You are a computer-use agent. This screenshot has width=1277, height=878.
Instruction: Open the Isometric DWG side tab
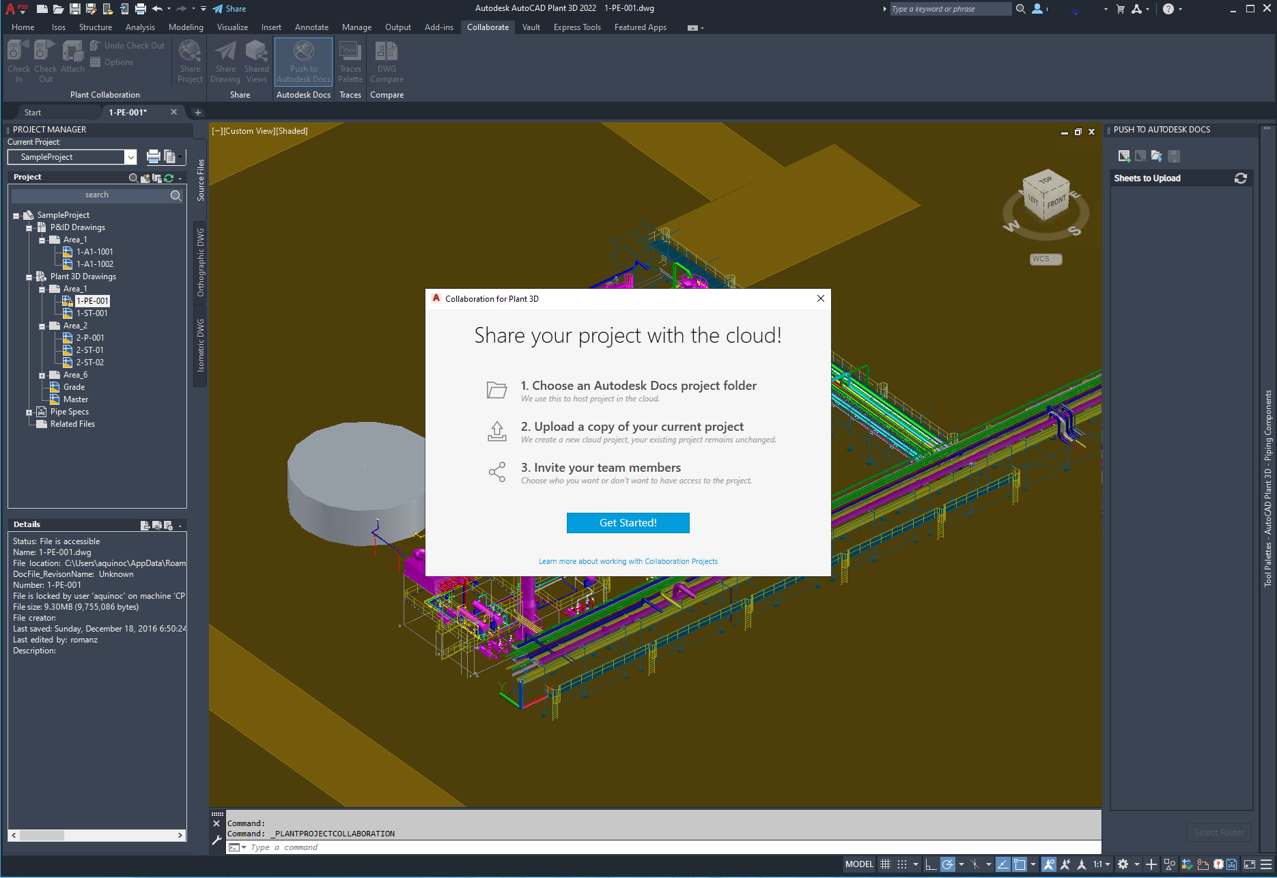pos(200,345)
